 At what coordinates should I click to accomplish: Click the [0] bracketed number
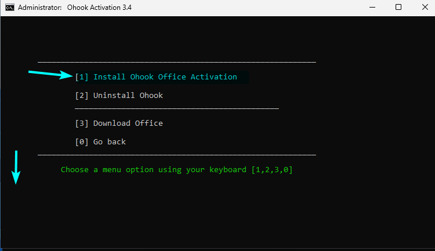pyautogui.click(x=82, y=141)
